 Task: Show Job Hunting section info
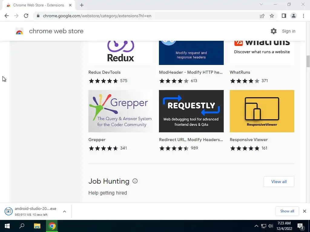point(135,181)
